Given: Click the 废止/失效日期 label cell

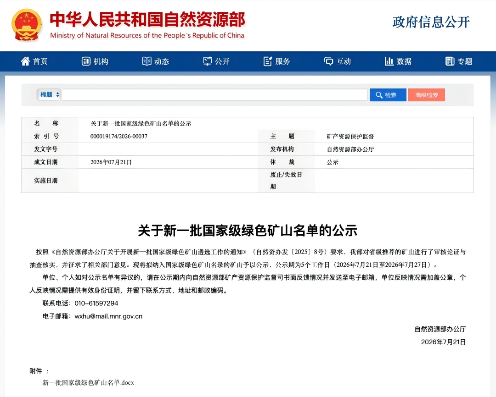Looking at the screenshot, I should tap(286, 181).
